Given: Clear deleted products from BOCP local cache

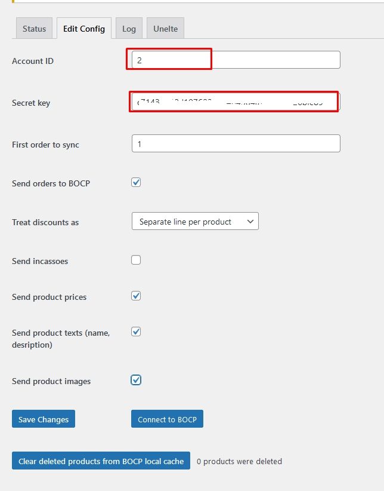Looking at the screenshot, I should click(101, 461).
